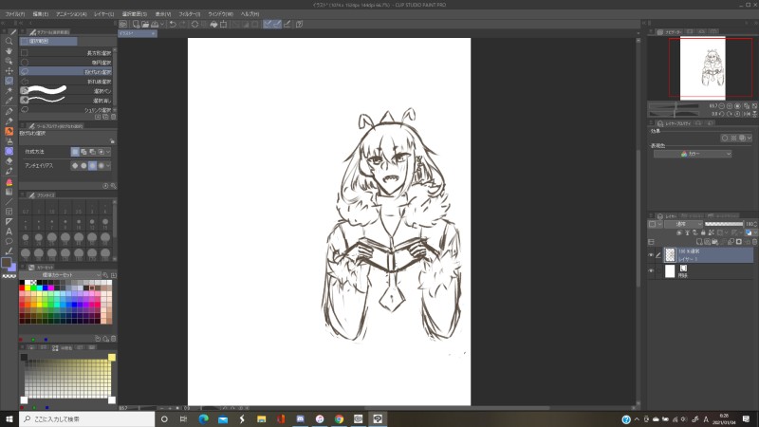759x427 pixels.
Task: Open the Filter menu
Action: click(189, 14)
